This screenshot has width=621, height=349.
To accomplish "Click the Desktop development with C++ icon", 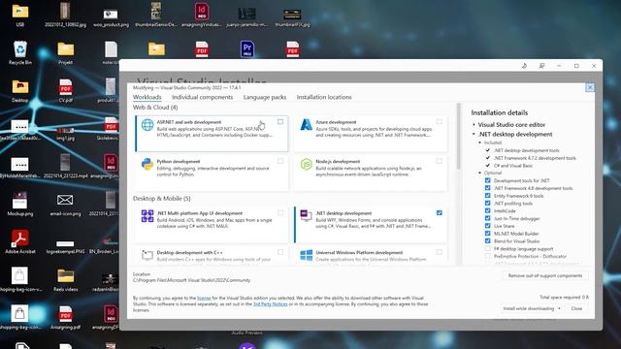I will pos(147,255).
